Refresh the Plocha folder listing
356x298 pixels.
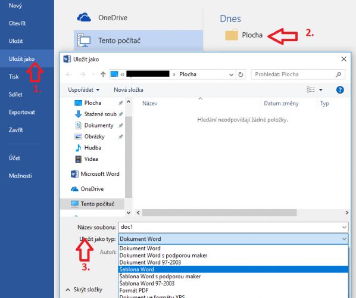(x=241, y=74)
